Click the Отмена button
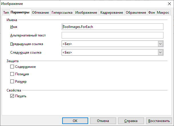This screenshot has width=174, height=126. click(x=103, y=121)
